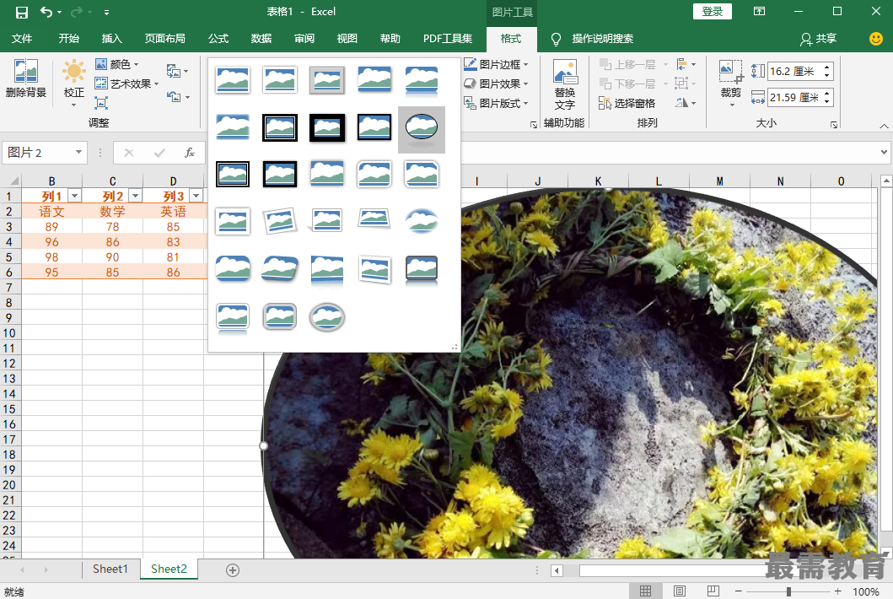
Task: Open the 列2 filter dropdown
Action: [x=136, y=196]
